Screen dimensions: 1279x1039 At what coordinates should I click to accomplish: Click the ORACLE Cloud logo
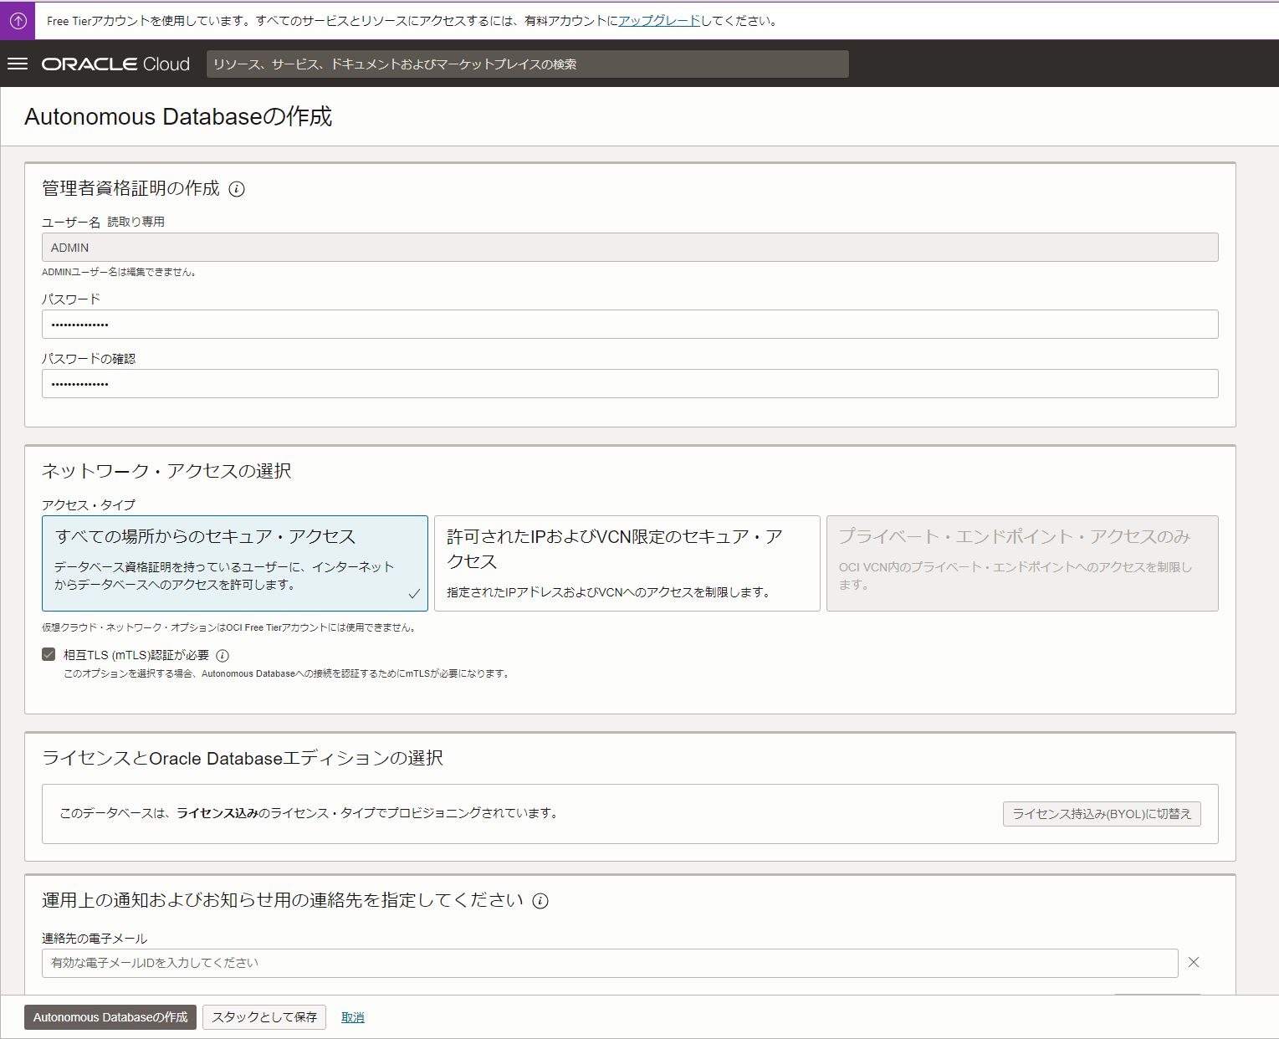point(115,64)
